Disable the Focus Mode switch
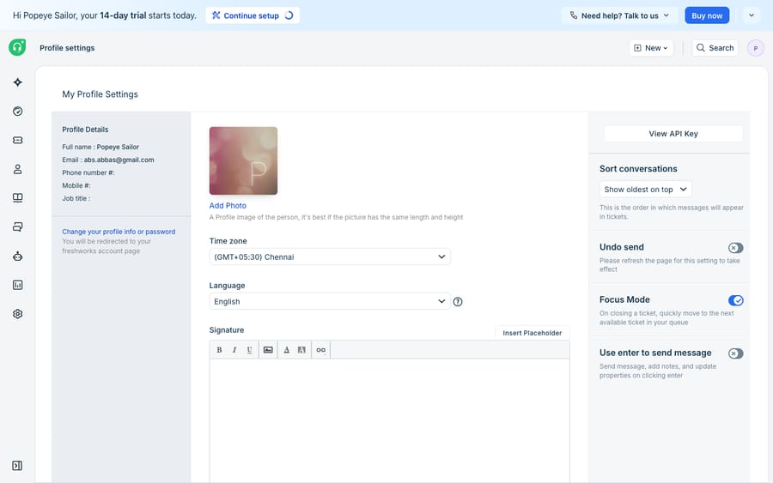Screen dimensions: 773x483 coord(735,300)
